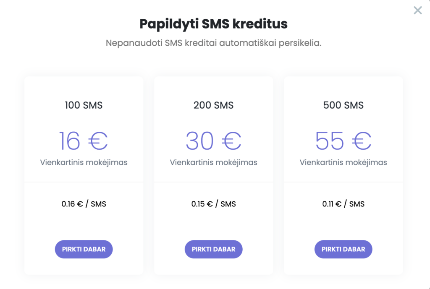
Task: Click the 0.16 € / SMS rate
Action: click(x=84, y=204)
